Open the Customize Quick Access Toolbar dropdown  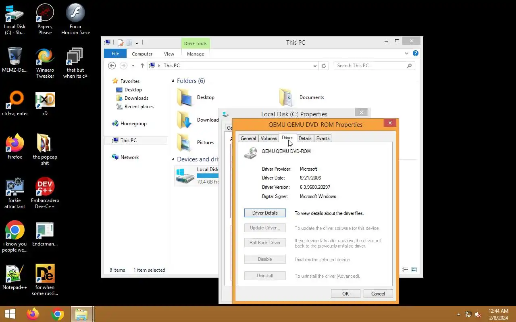pyautogui.click(x=137, y=43)
